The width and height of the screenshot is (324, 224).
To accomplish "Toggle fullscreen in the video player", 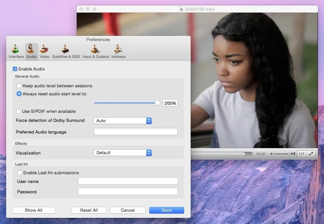I will pos(311,154).
